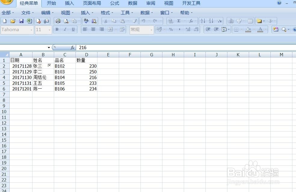296x192 pixels.
Task: Open print preview
Action: [x=66, y=21]
